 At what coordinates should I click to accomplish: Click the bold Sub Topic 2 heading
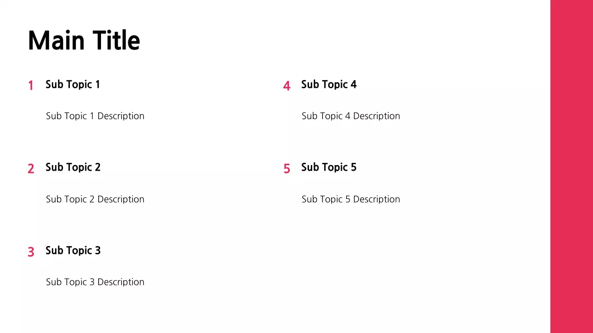click(73, 167)
